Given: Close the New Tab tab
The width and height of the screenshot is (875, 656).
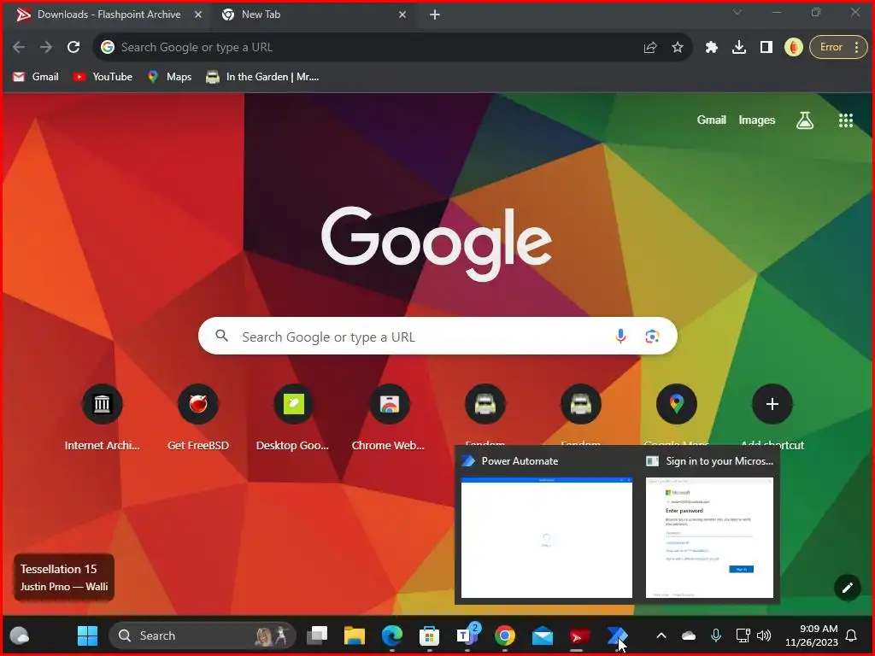Looking at the screenshot, I should pyautogui.click(x=402, y=15).
